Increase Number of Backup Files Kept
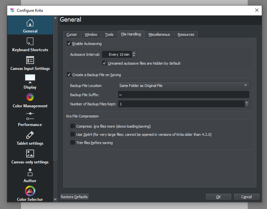Viewport: 267px width, 209px height. [247, 102]
